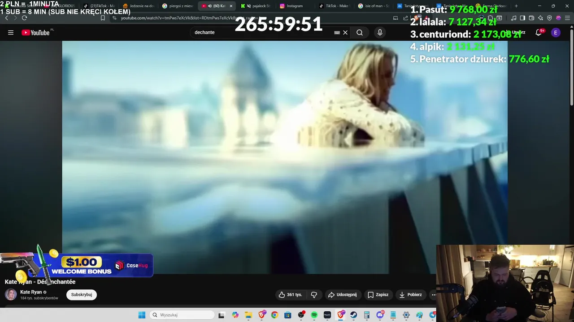Bookmark this page from address bar
This screenshot has height=322, width=574.
coord(103,18)
